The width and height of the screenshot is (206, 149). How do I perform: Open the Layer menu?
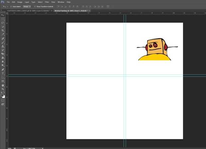[x=27, y=2]
